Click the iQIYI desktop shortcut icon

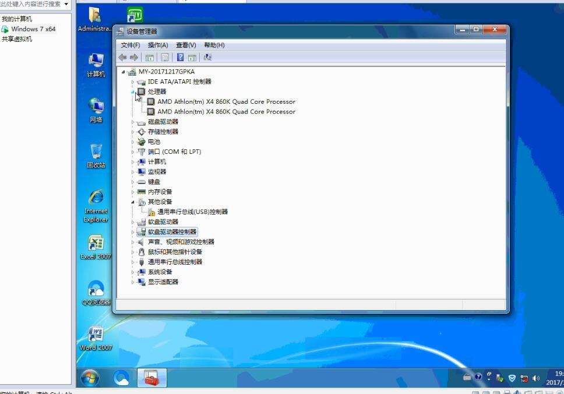coord(135,16)
